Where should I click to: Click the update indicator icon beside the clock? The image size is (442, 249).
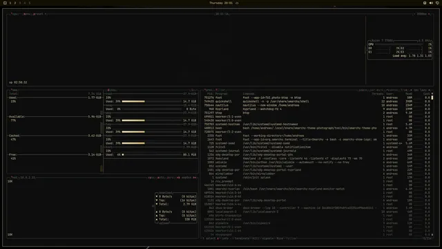tap(237, 3)
